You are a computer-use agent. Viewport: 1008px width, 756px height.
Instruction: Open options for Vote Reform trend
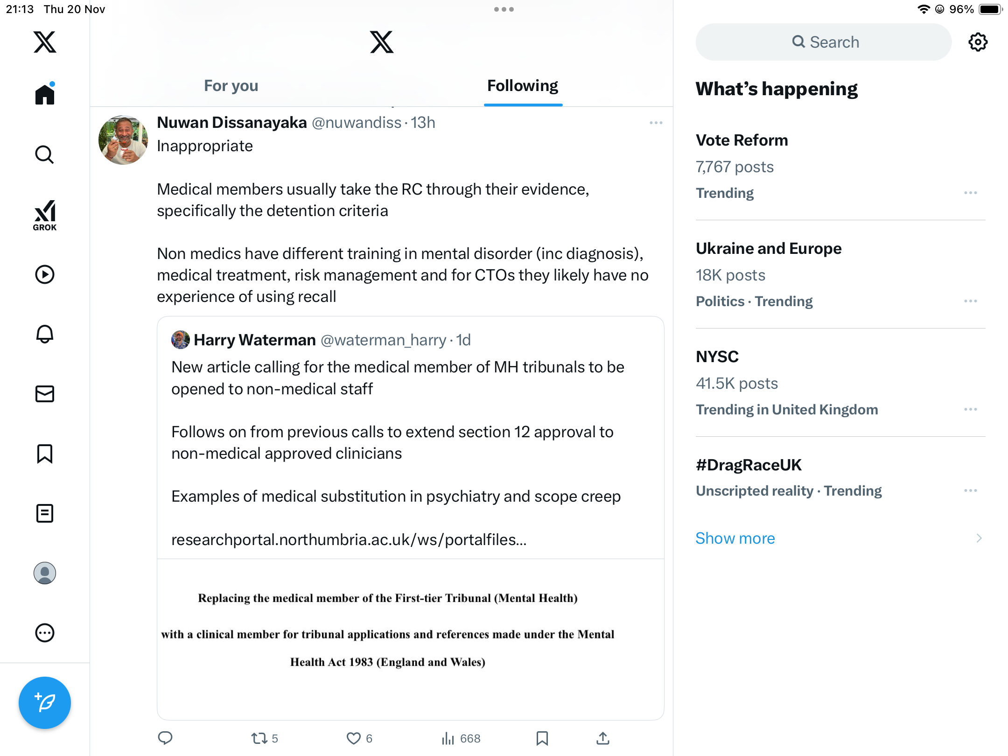[970, 193]
